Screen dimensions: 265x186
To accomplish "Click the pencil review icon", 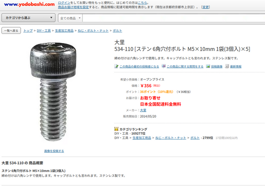I will 116,66.
